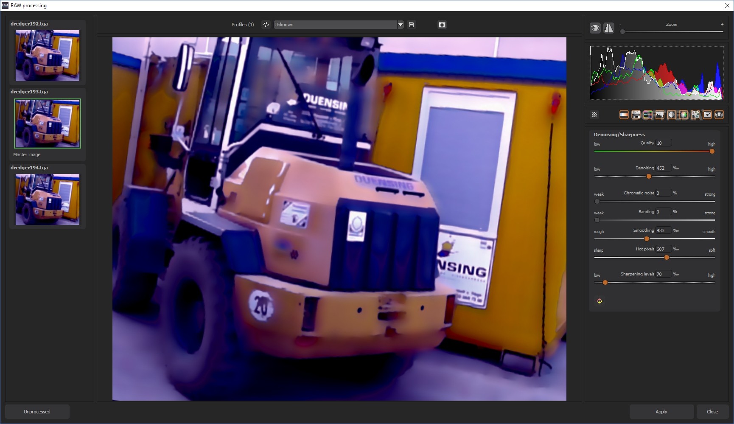Select the denoising/sharpness tool icon

pyautogui.click(x=636, y=115)
